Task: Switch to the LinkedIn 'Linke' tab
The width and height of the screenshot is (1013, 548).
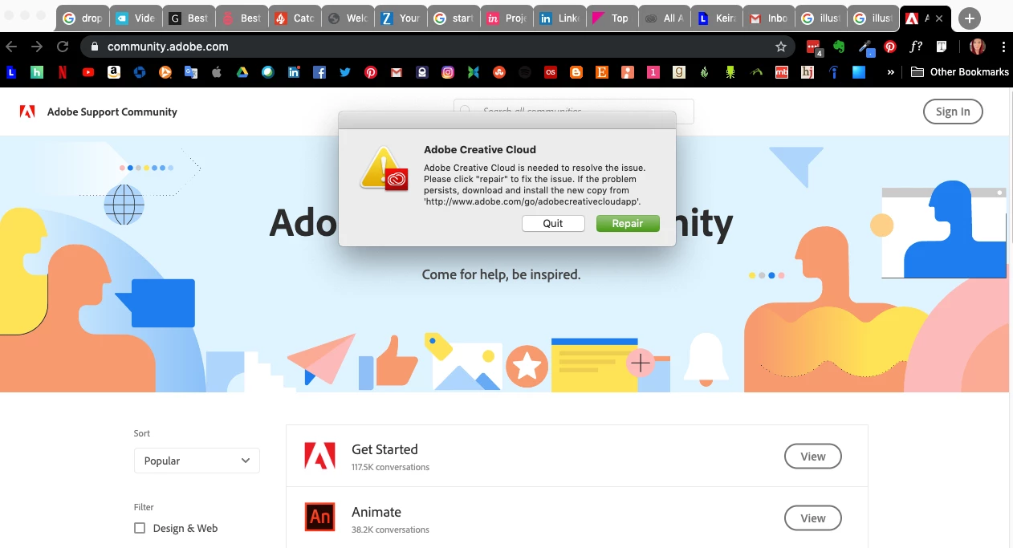Action: (x=559, y=18)
